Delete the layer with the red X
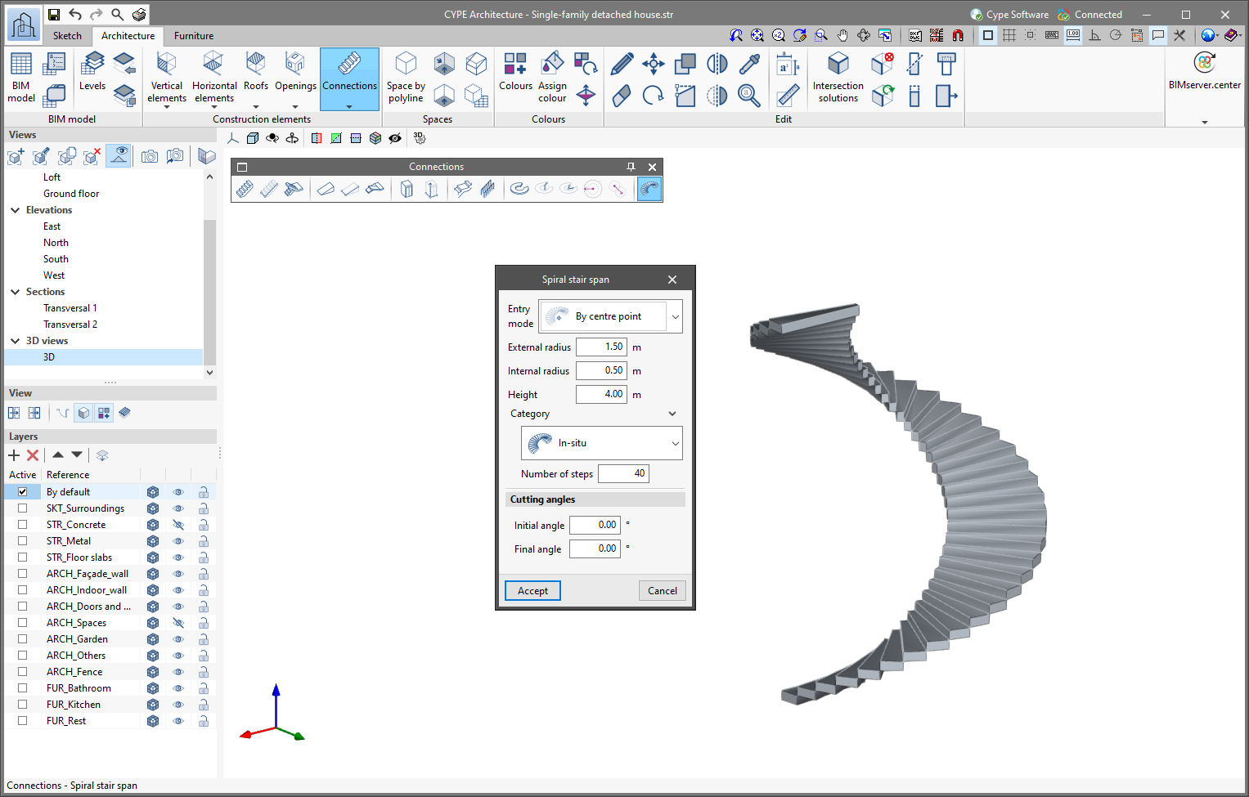 coord(33,455)
